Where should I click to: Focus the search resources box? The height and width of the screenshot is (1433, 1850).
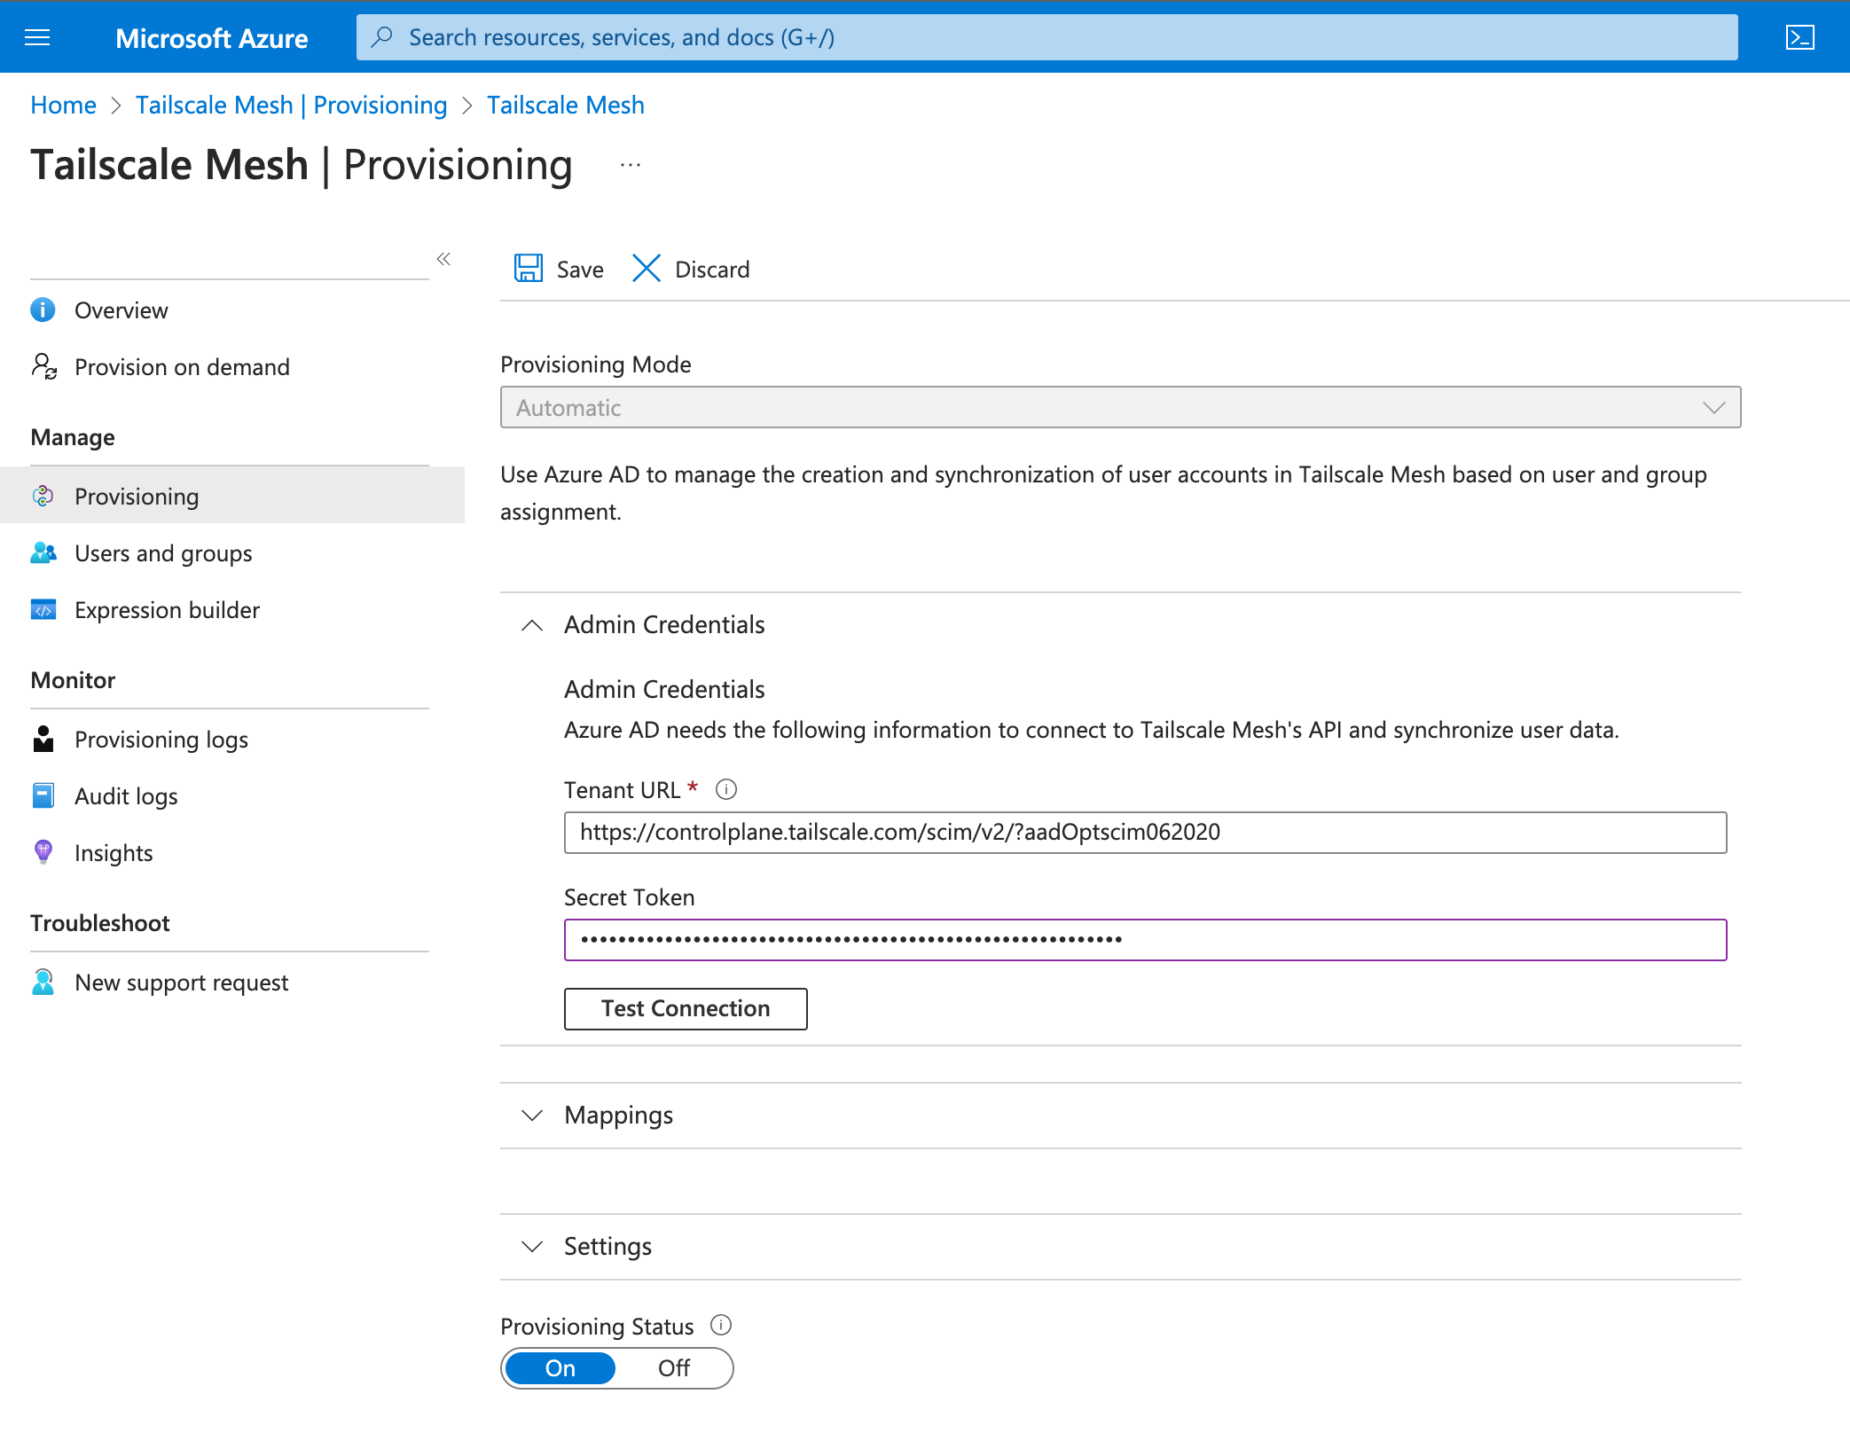tap(1047, 37)
